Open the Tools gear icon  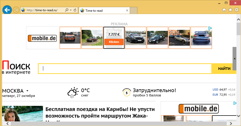tap(236, 10)
